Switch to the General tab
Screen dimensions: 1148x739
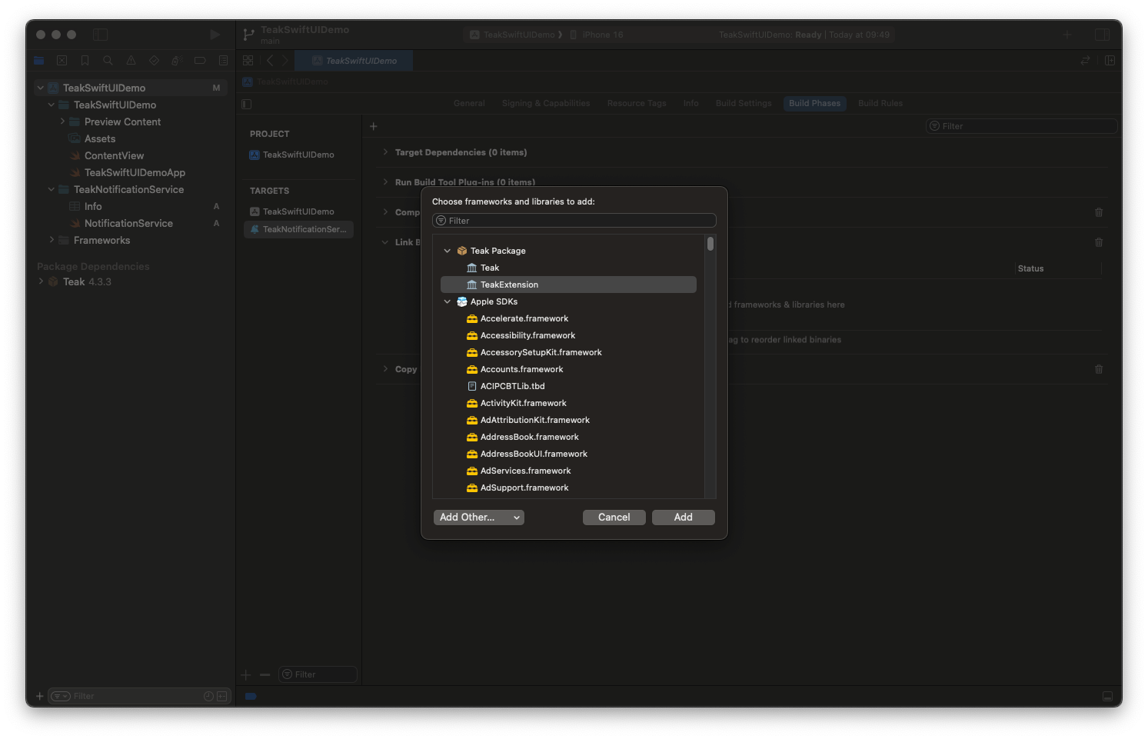pyautogui.click(x=469, y=104)
